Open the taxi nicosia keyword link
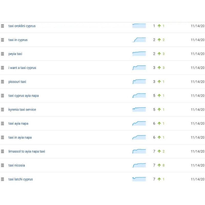 coord(16,165)
